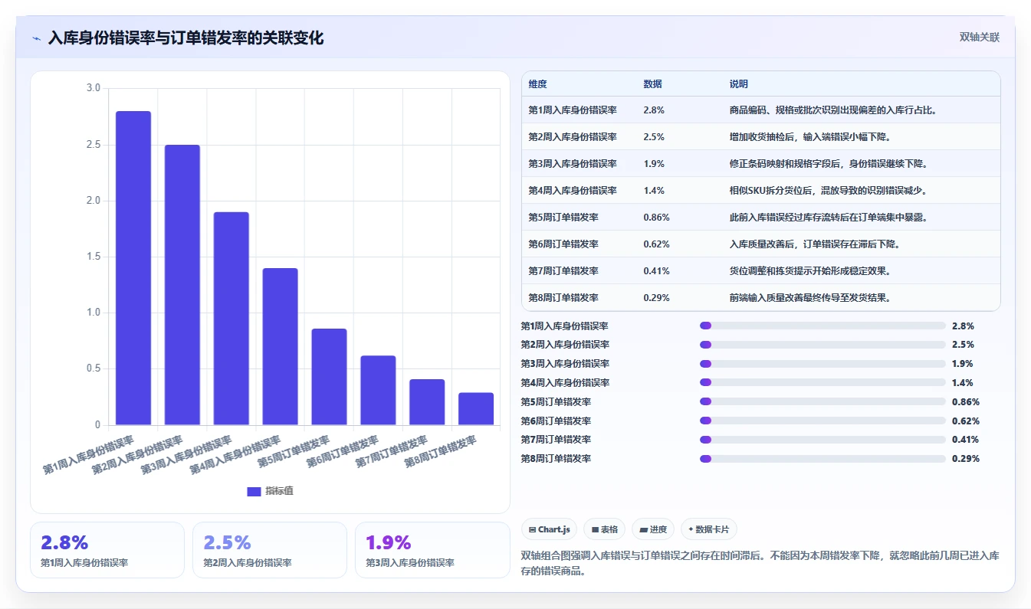
Task: Click the 第5周订单错发率 chart bar
Action: (x=329, y=377)
